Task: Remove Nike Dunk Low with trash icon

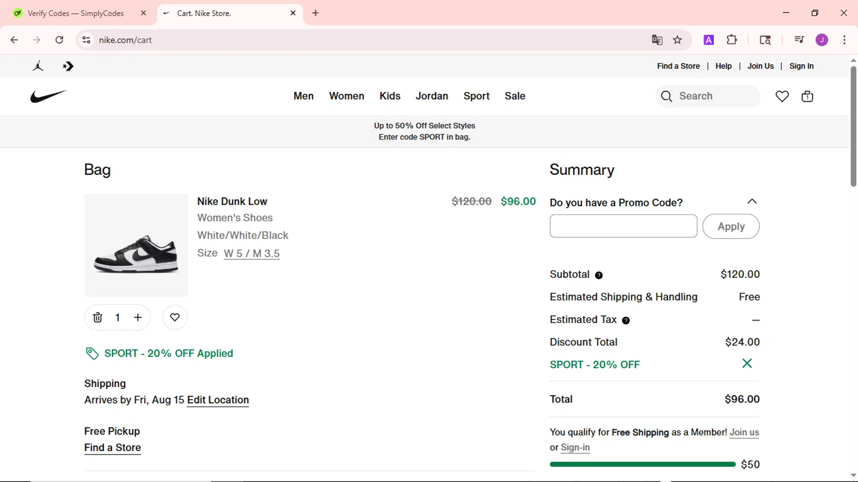Action: (x=98, y=317)
